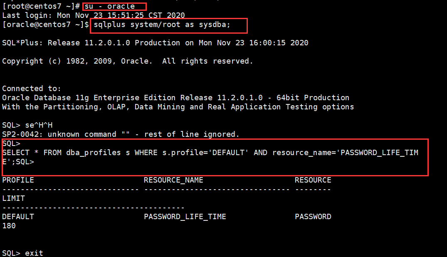The width and height of the screenshot is (447, 257).
Task: Click the SQL*Plus Release 11.2.0.1.0 banner line
Action: click(x=155, y=43)
